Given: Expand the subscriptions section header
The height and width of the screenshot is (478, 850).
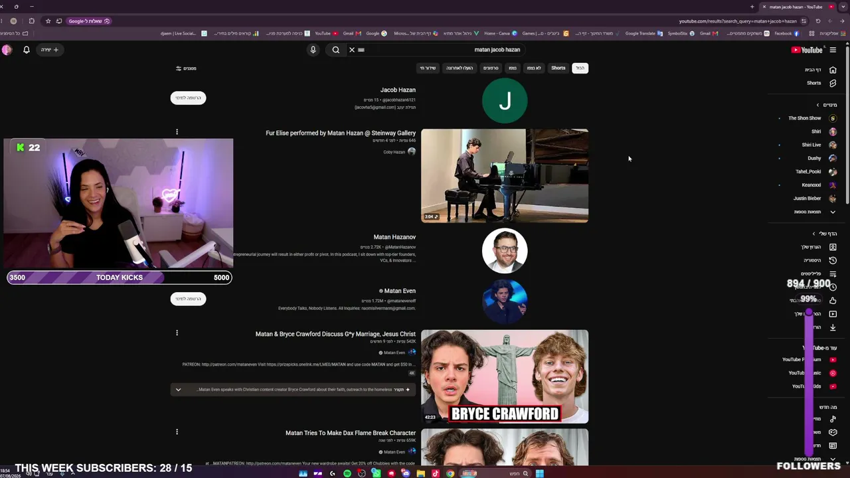Looking at the screenshot, I should click(827, 105).
